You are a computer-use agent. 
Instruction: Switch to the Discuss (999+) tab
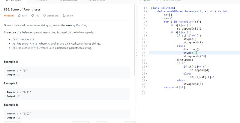[x=69, y=1]
